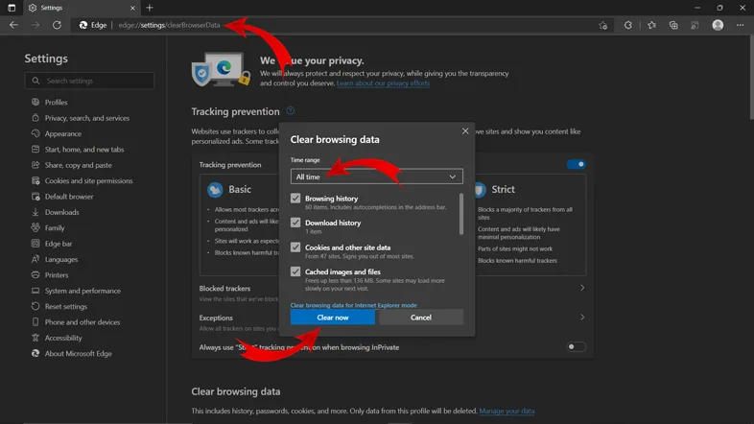
Task: Uncheck Cached images and files
Action: [295, 271]
